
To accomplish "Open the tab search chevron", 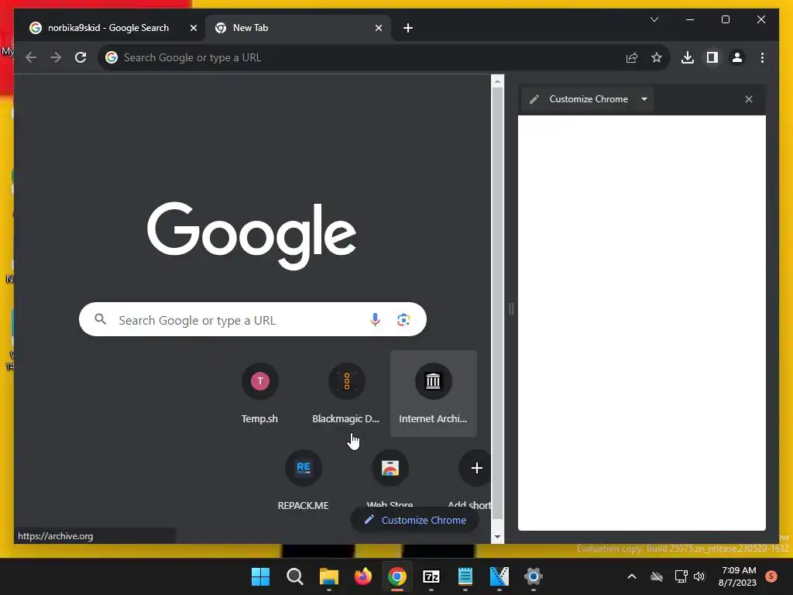I will (654, 19).
